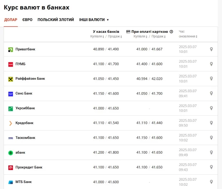Click the Райффайзен Банк logo icon
The height and width of the screenshot is (189, 222).
click(10, 79)
